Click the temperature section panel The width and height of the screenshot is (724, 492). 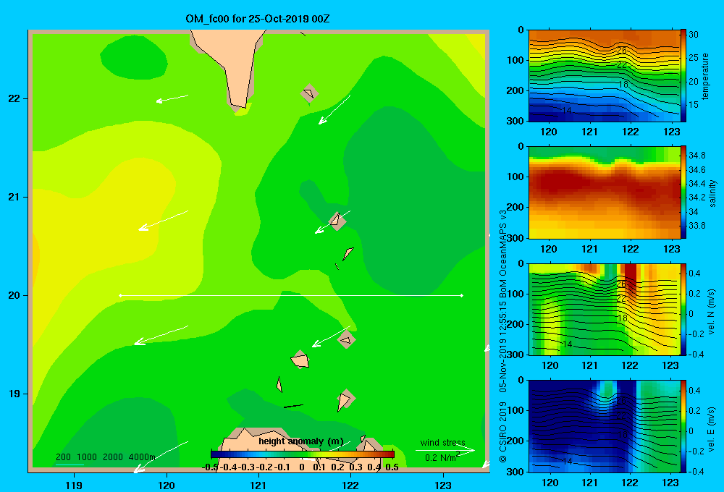coord(604,76)
